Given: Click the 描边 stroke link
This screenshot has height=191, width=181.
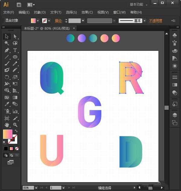Looking at the screenshot, I should 58,21.
